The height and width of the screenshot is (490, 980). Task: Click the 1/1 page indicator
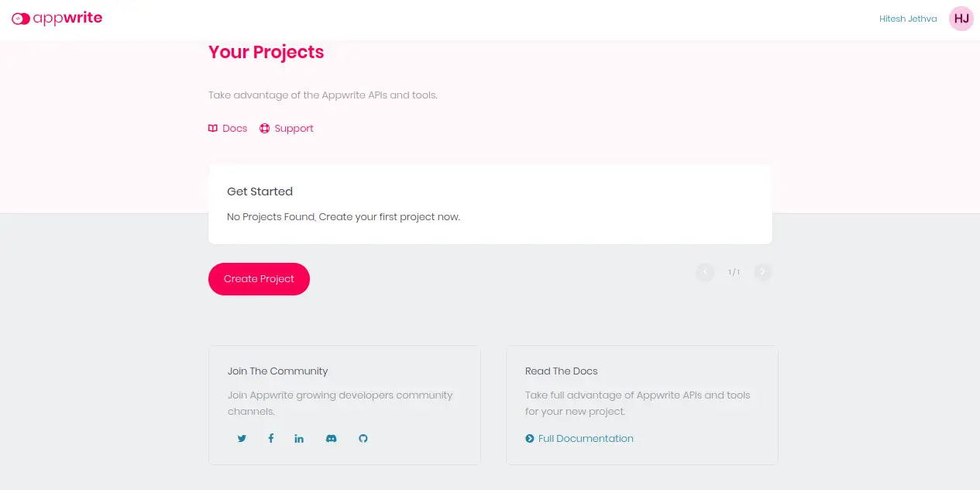(734, 272)
